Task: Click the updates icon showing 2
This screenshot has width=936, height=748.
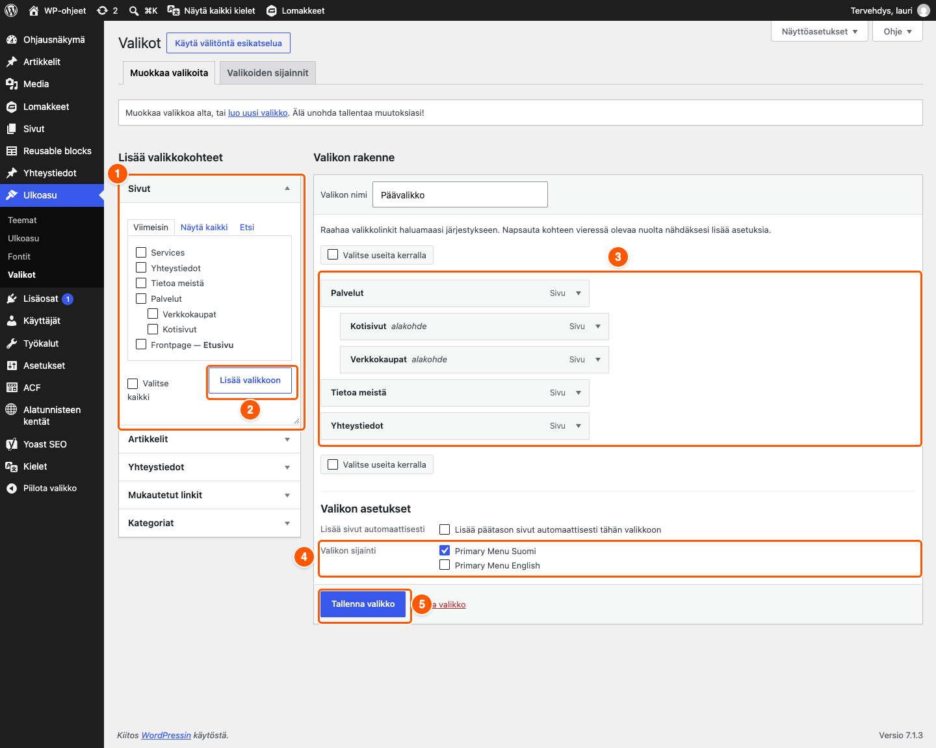Action: [107, 10]
